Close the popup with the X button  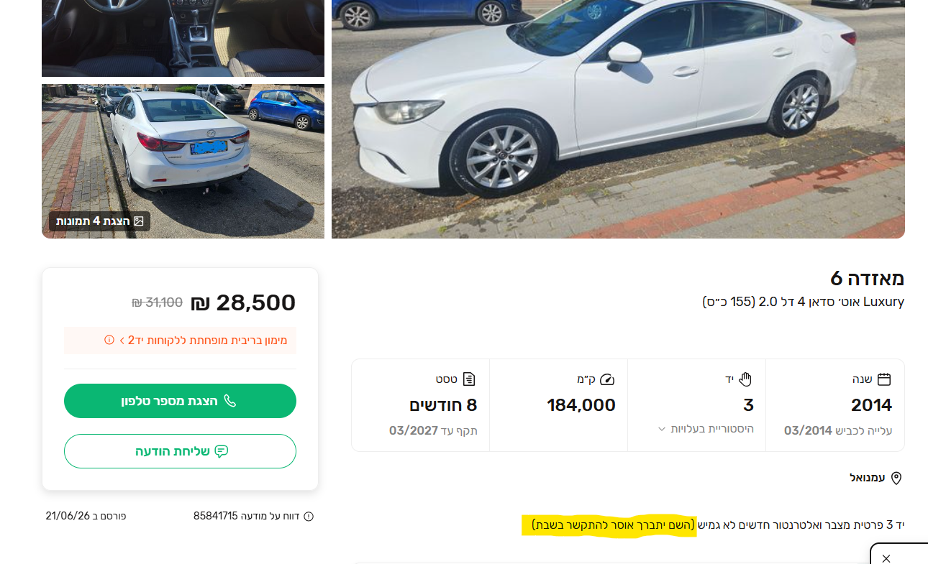[886, 558]
